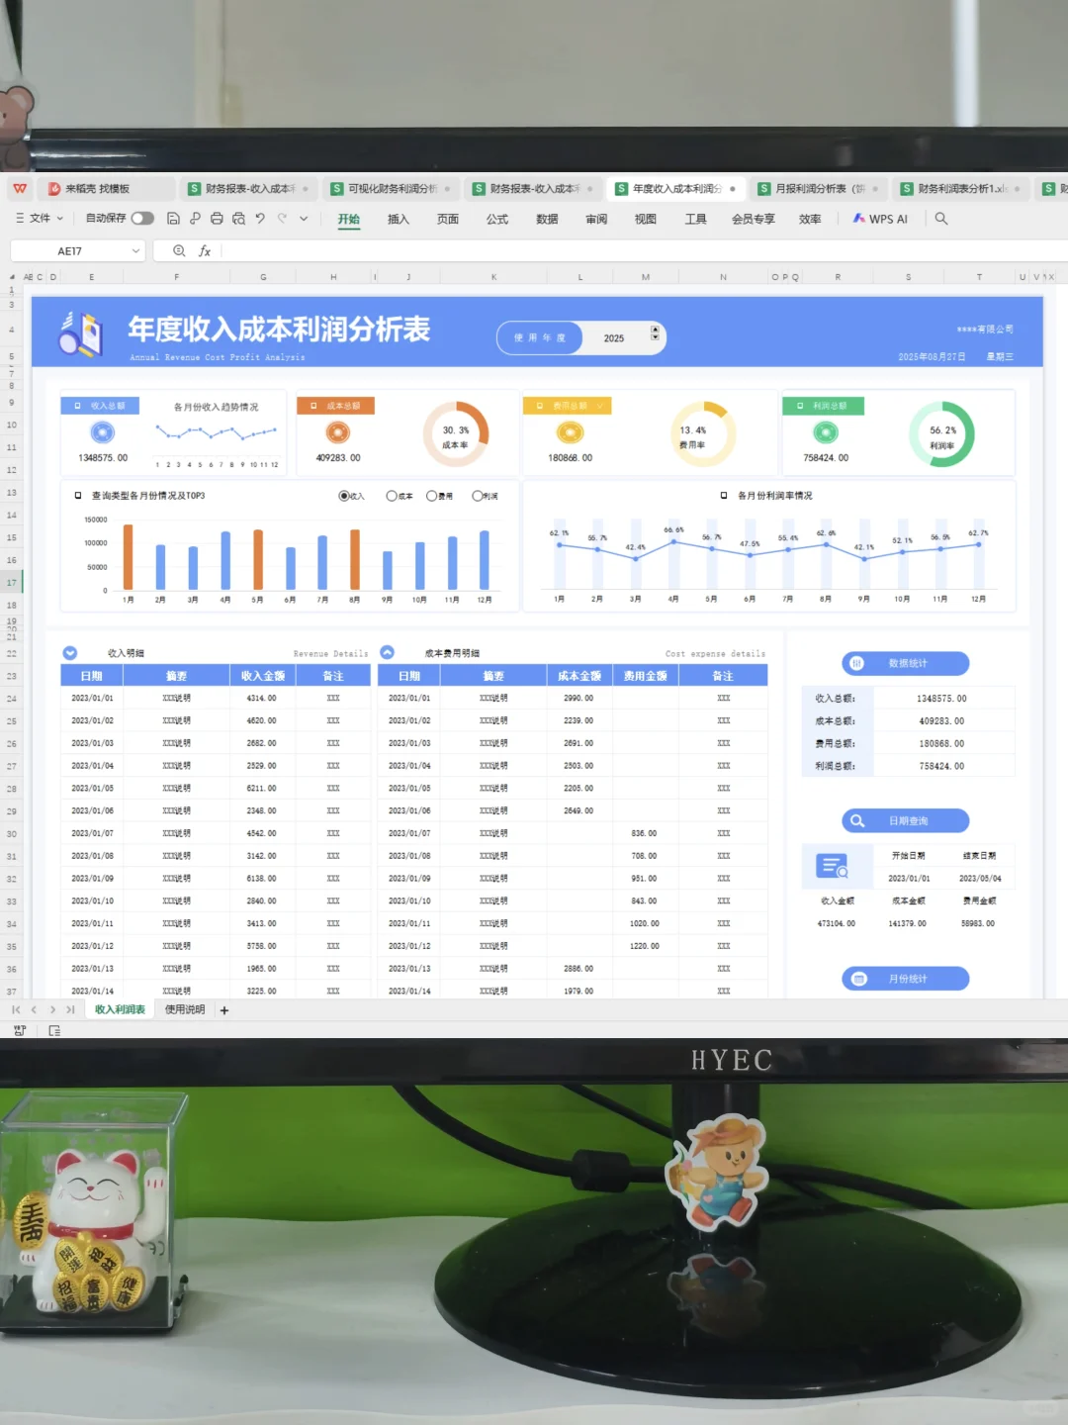1068x1425 pixels.
Task: Select the 费用 radio button
Action: point(432,496)
